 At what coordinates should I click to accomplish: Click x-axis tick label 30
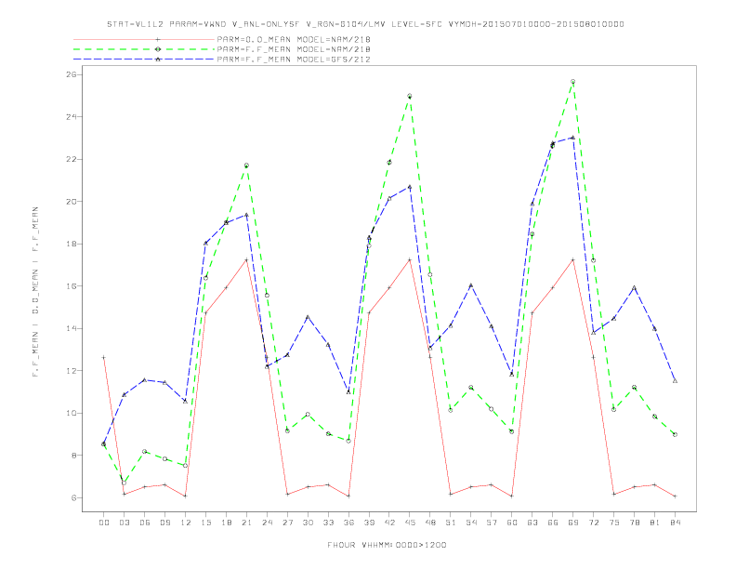pos(308,523)
